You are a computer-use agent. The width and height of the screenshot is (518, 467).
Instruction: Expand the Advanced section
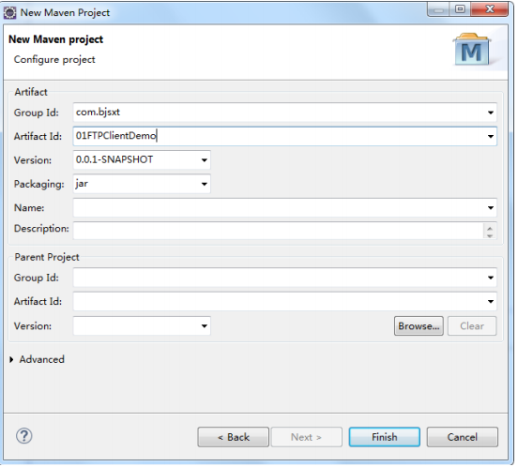click(11, 359)
